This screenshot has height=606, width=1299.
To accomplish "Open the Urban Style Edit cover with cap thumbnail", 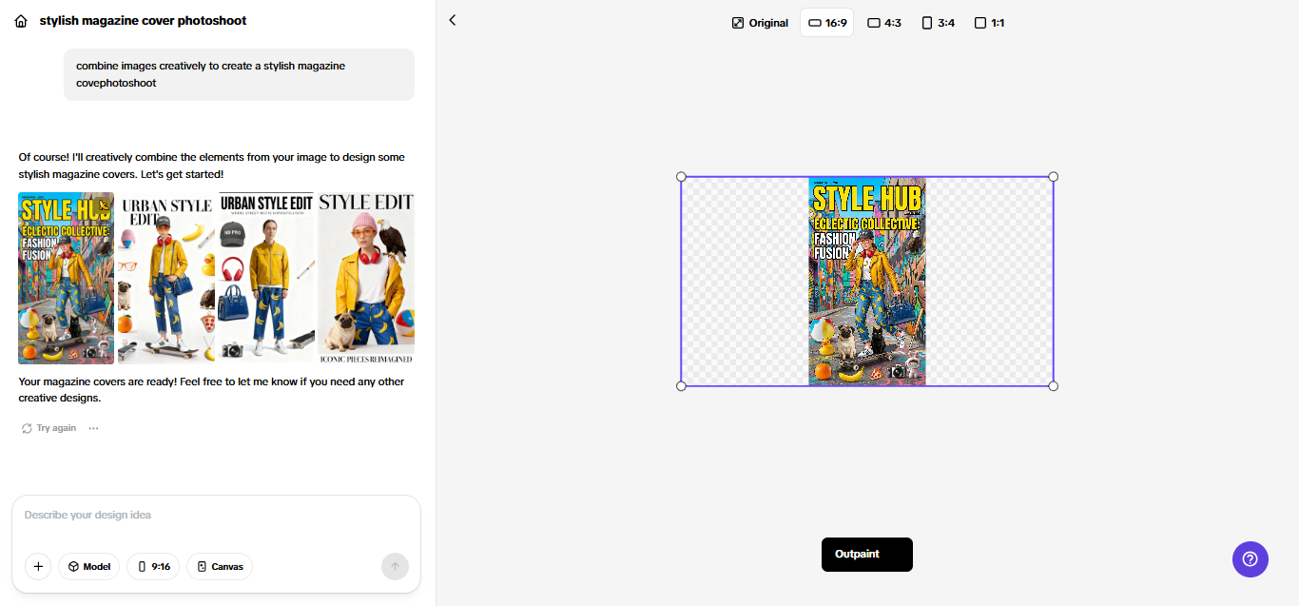I will pos(267,278).
